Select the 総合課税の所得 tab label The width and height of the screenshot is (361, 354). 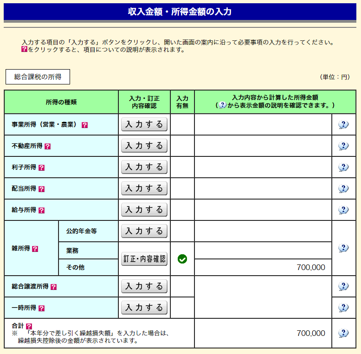coord(38,77)
